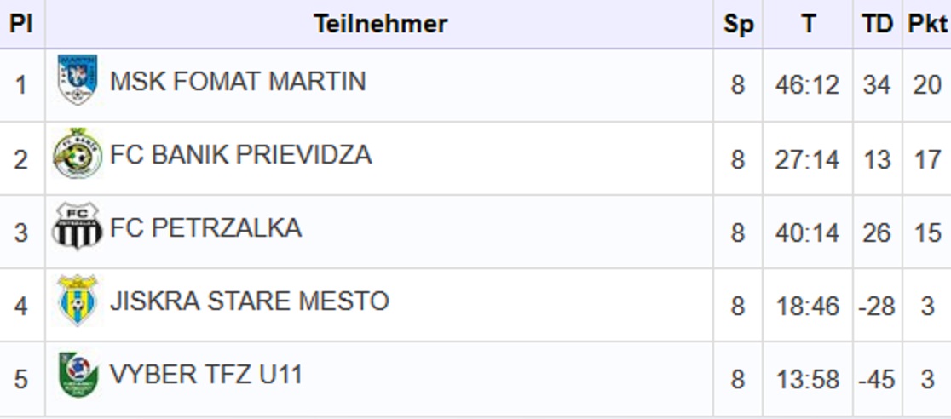This screenshot has width=951, height=419.
Task: Click the MSK Fomat Martin club crest
Action: [x=77, y=79]
